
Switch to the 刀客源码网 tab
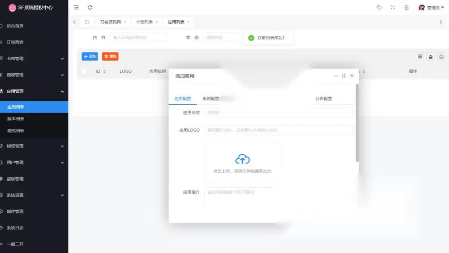(110, 22)
